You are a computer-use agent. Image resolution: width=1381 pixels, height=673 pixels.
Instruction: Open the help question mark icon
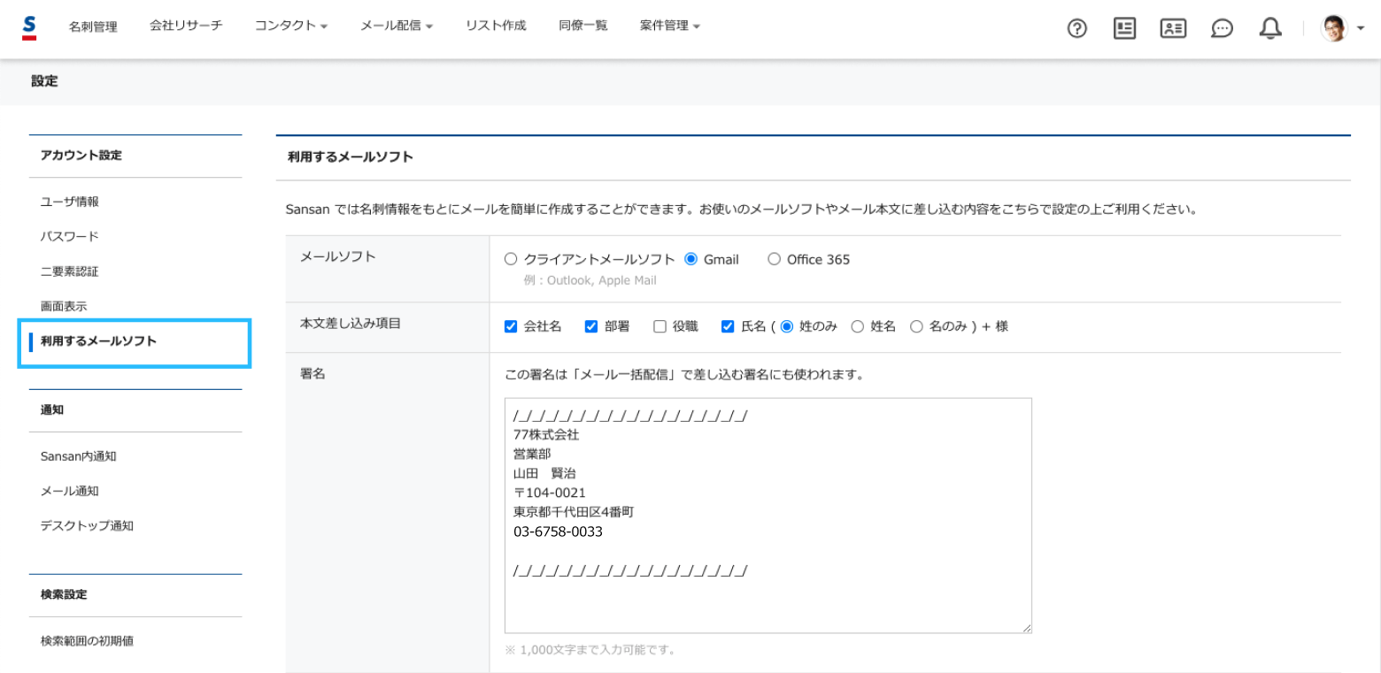coord(1077,29)
